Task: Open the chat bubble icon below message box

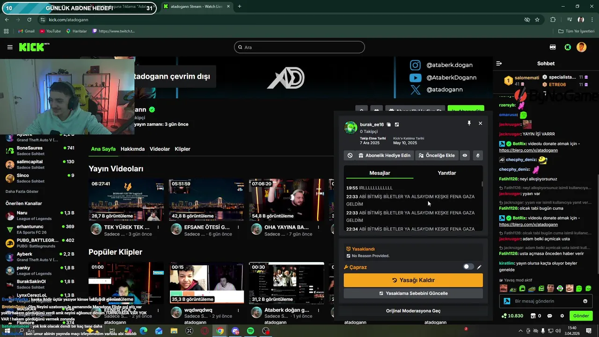Action: [550, 316]
